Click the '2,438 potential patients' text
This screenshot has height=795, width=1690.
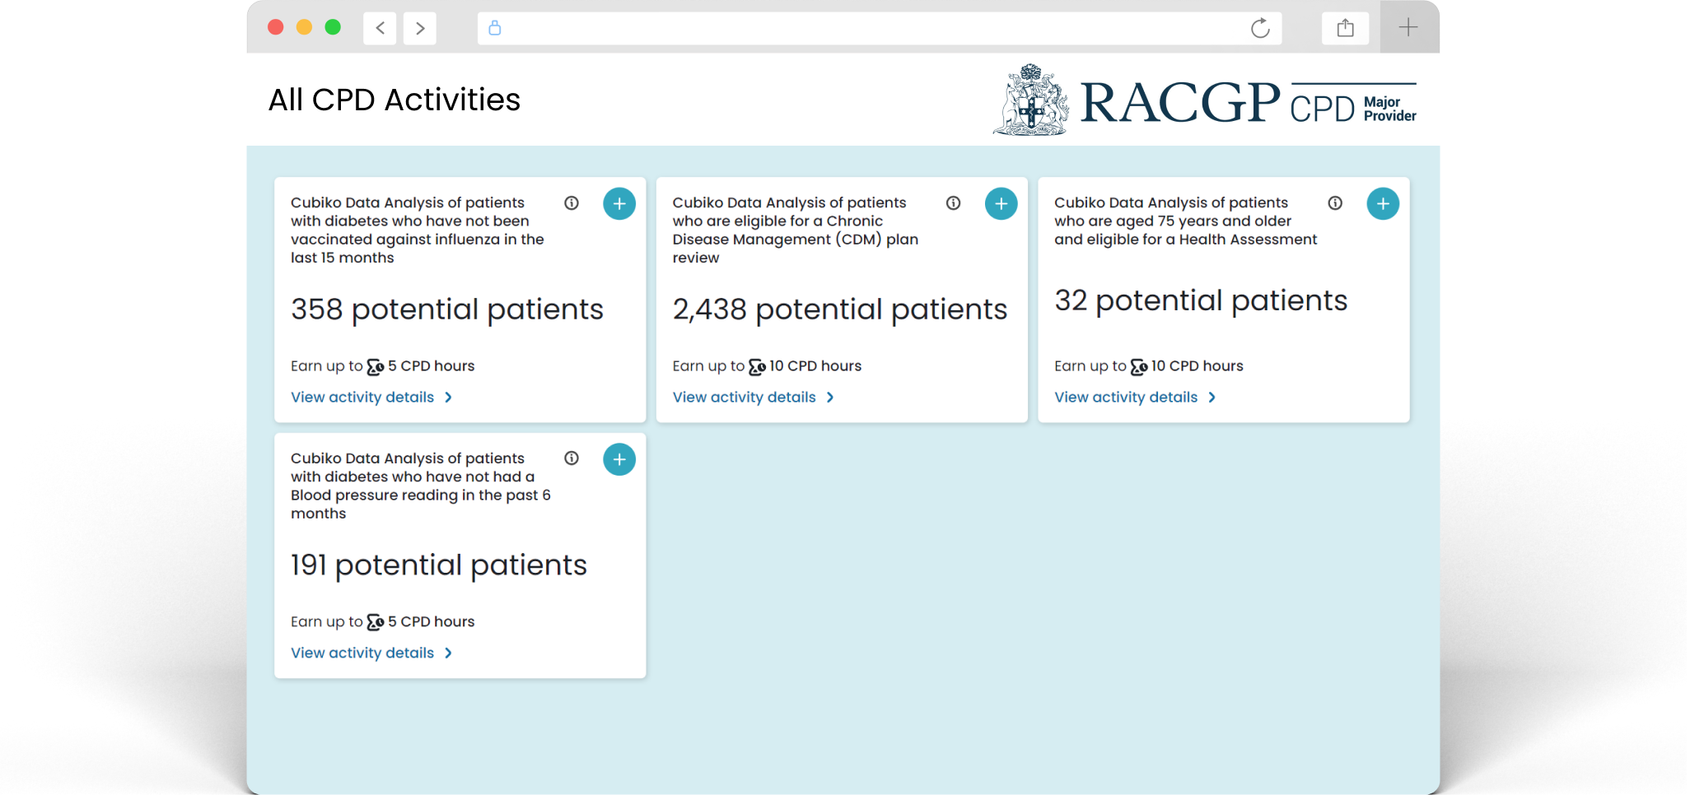tap(840, 310)
